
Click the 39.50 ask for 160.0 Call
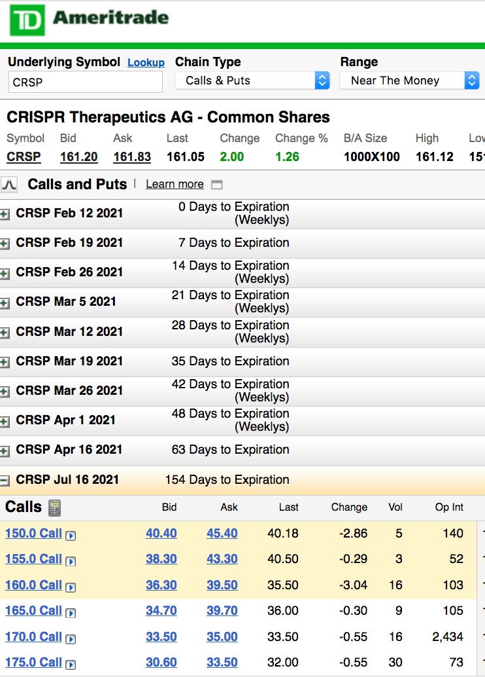click(x=222, y=585)
